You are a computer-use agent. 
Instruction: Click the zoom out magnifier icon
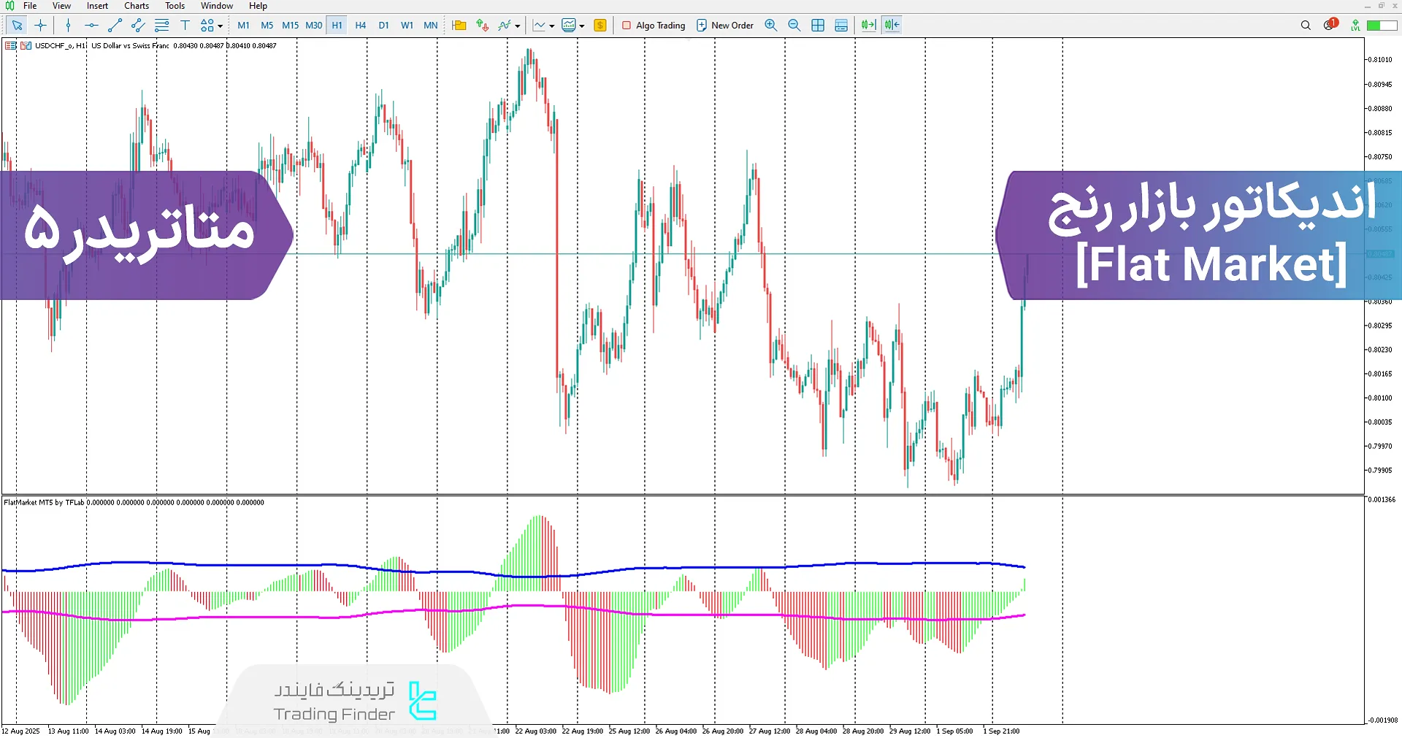(x=794, y=26)
